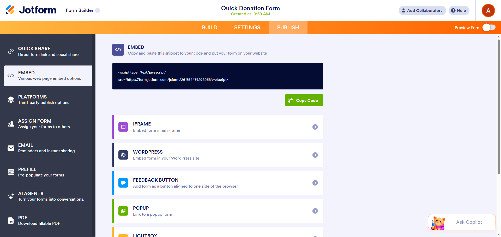Screen dimensions: 501x237
Task: Select the PUBLISH tab
Action: 288,28
